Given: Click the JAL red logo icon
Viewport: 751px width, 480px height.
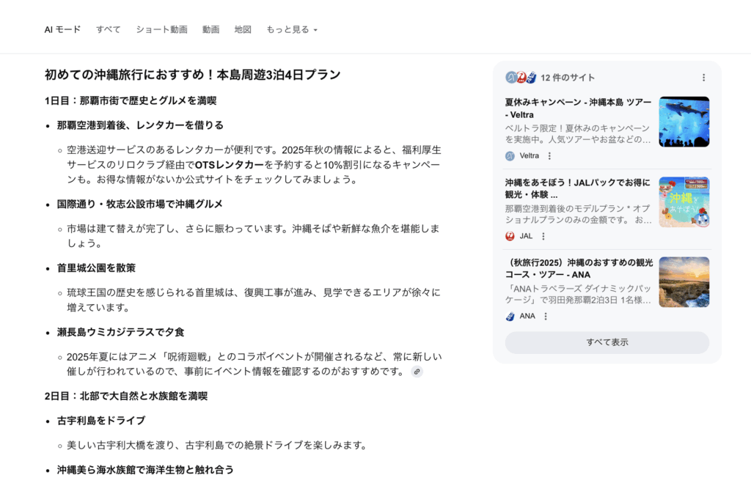Looking at the screenshot, I should 510,236.
